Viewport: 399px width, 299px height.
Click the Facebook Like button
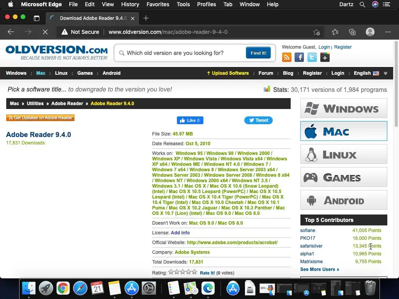point(190,120)
